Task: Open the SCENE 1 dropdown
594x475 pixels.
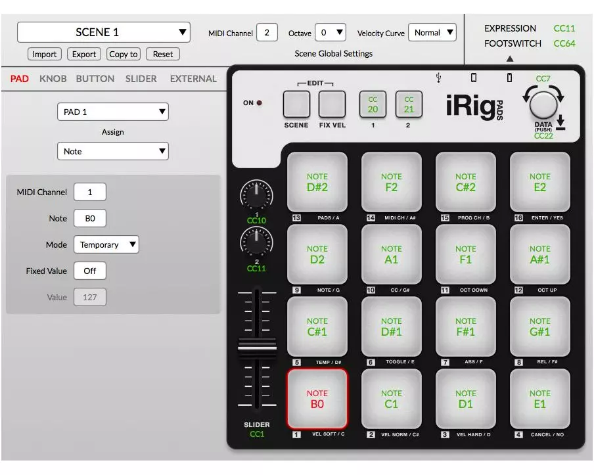Action: pyautogui.click(x=103, y=32)
